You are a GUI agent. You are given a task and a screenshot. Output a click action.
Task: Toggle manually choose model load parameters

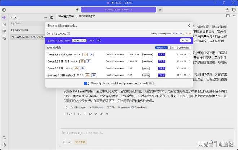click(87, 83)
